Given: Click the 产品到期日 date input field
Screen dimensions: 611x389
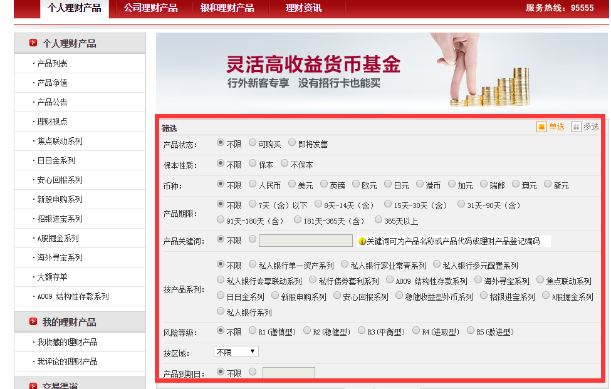Looking at the screenshot, I should (x=291, y=372).
